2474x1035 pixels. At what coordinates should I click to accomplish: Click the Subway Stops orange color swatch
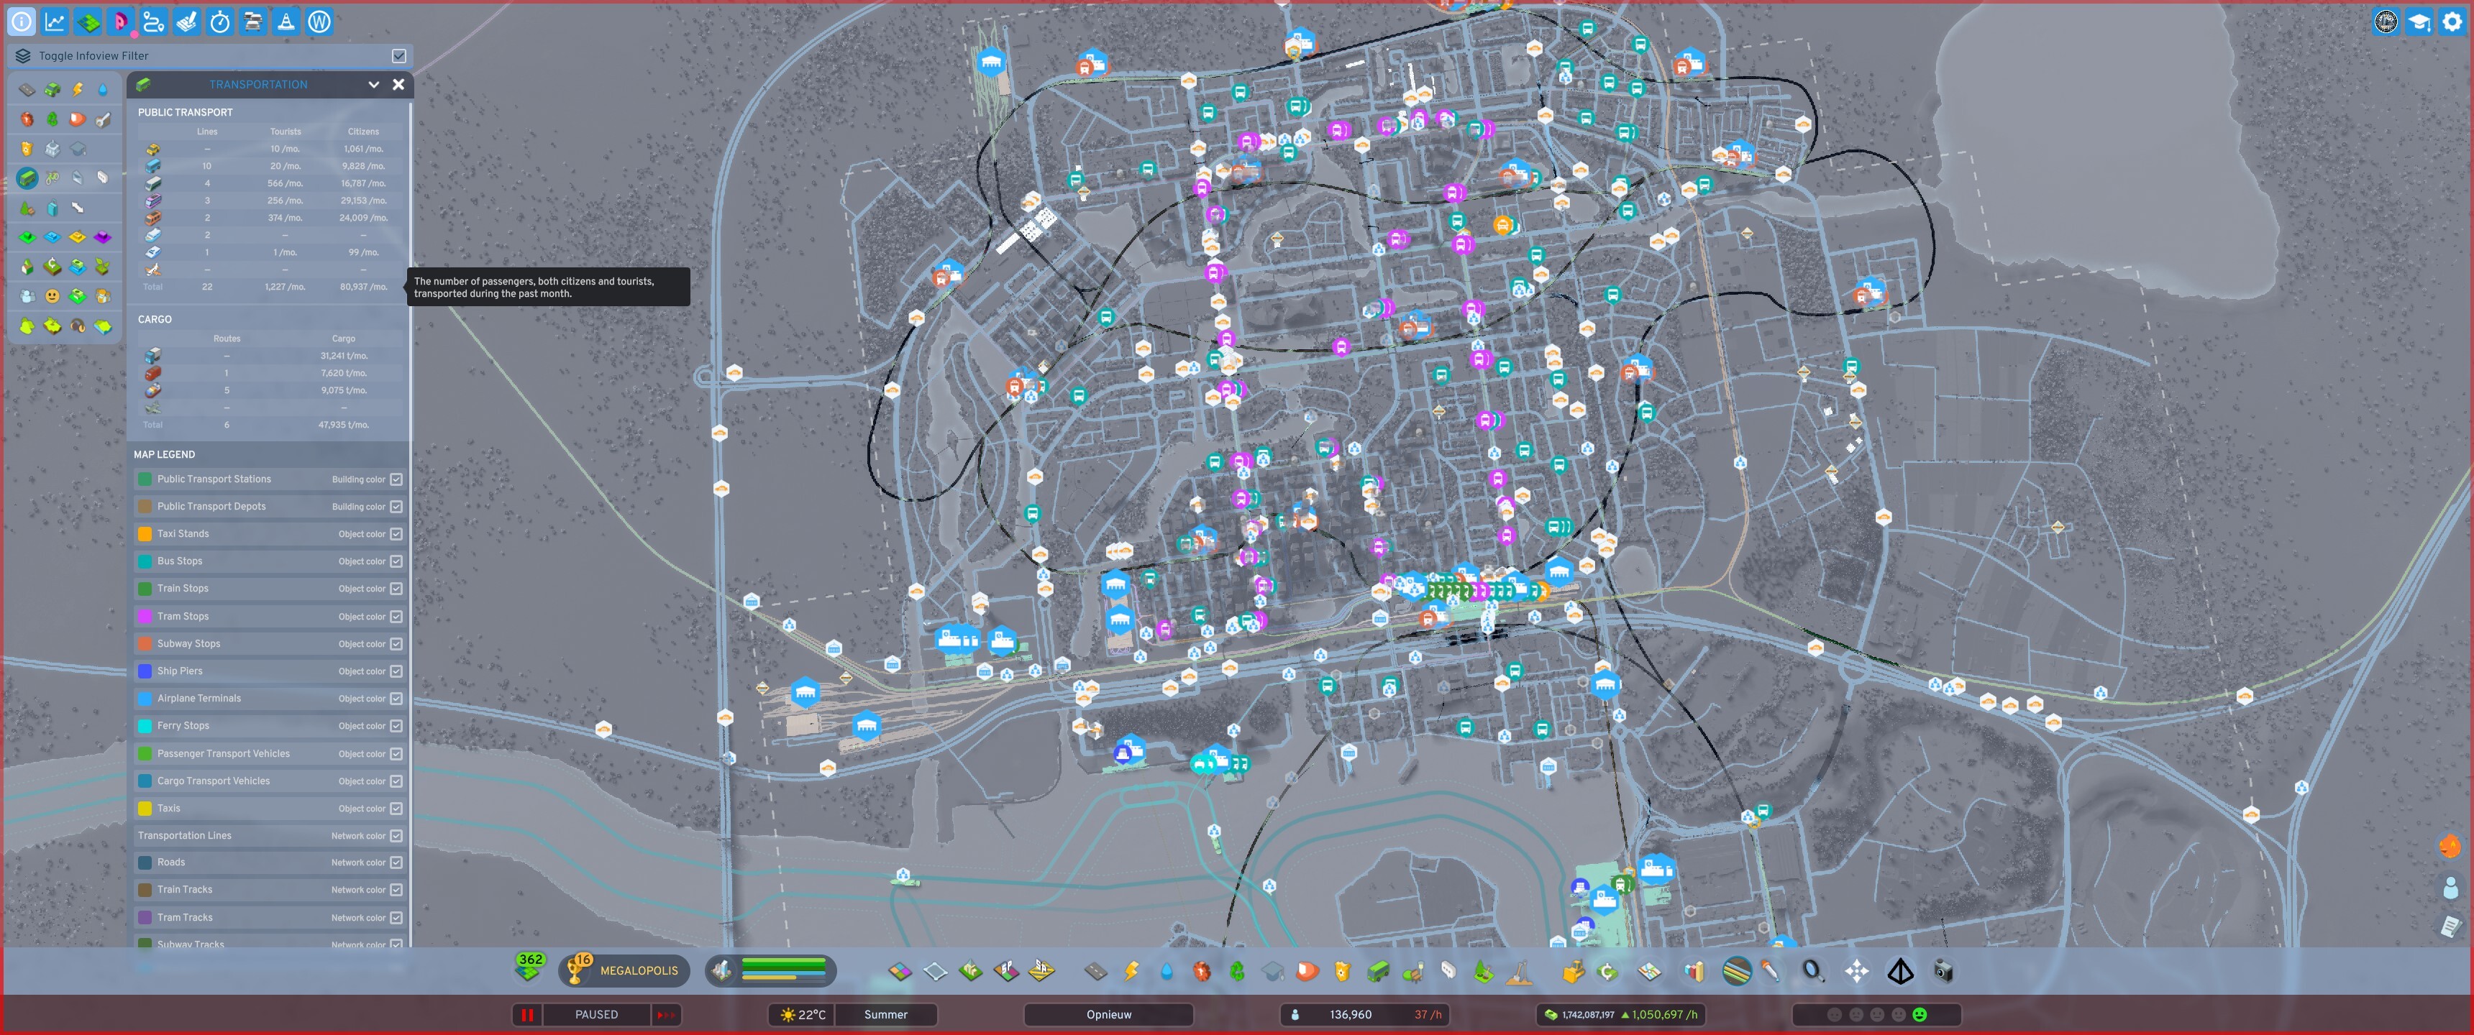tap(145, 643)
